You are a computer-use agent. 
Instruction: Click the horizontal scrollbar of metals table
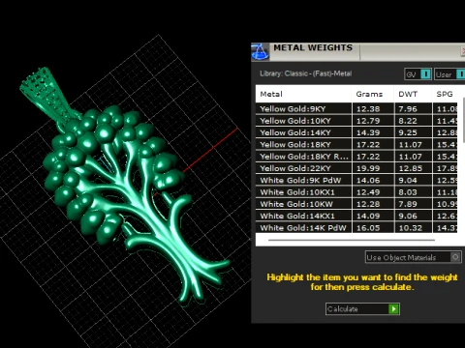352,240
